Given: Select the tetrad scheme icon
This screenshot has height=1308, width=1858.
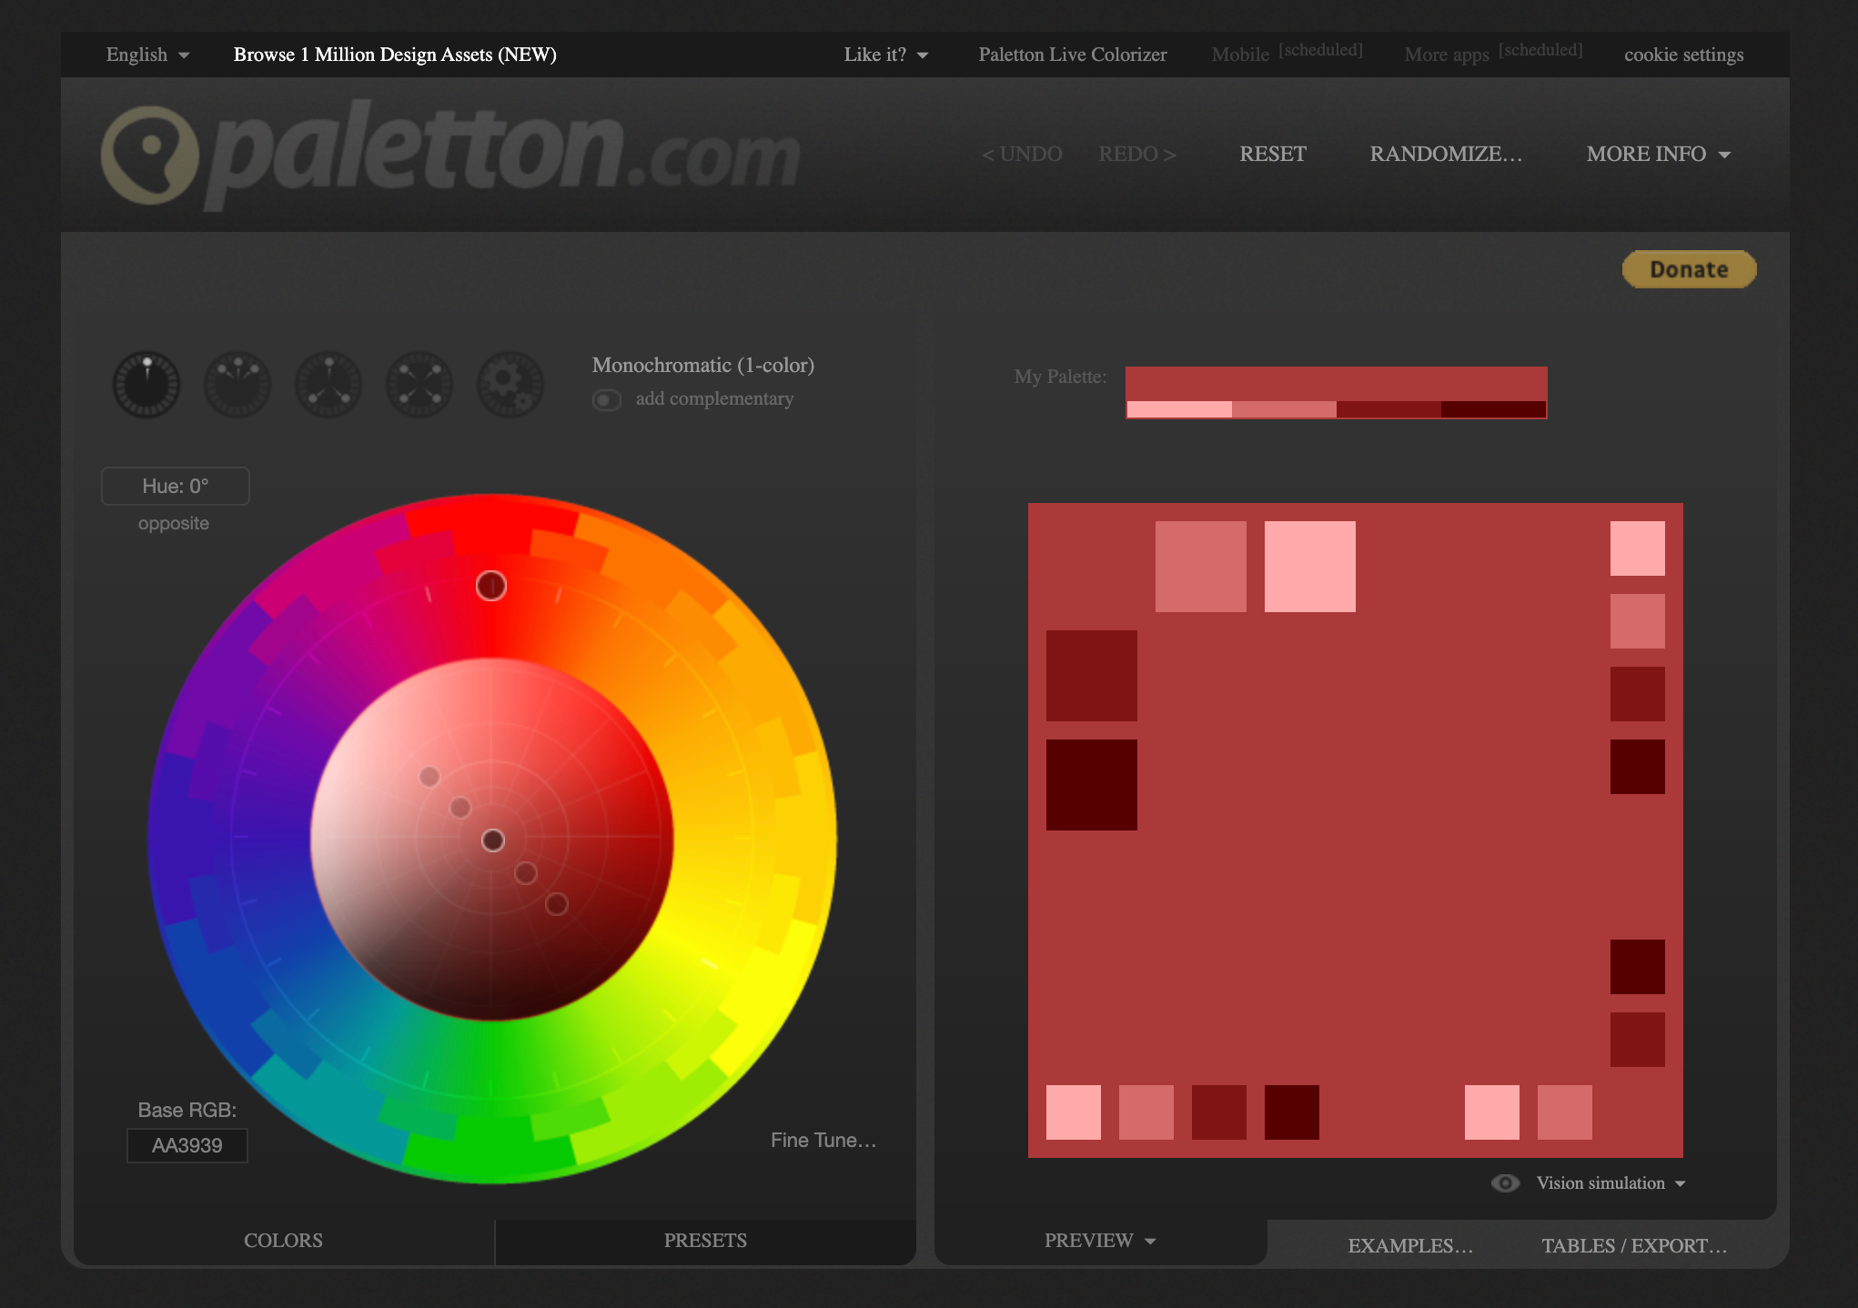Looking at the screenshot, I should (x=419, y=385).
